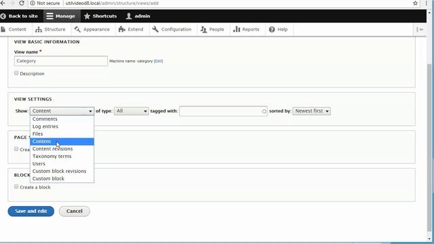Go Back to site
This screenshot has width=434, height=244.
19,16
